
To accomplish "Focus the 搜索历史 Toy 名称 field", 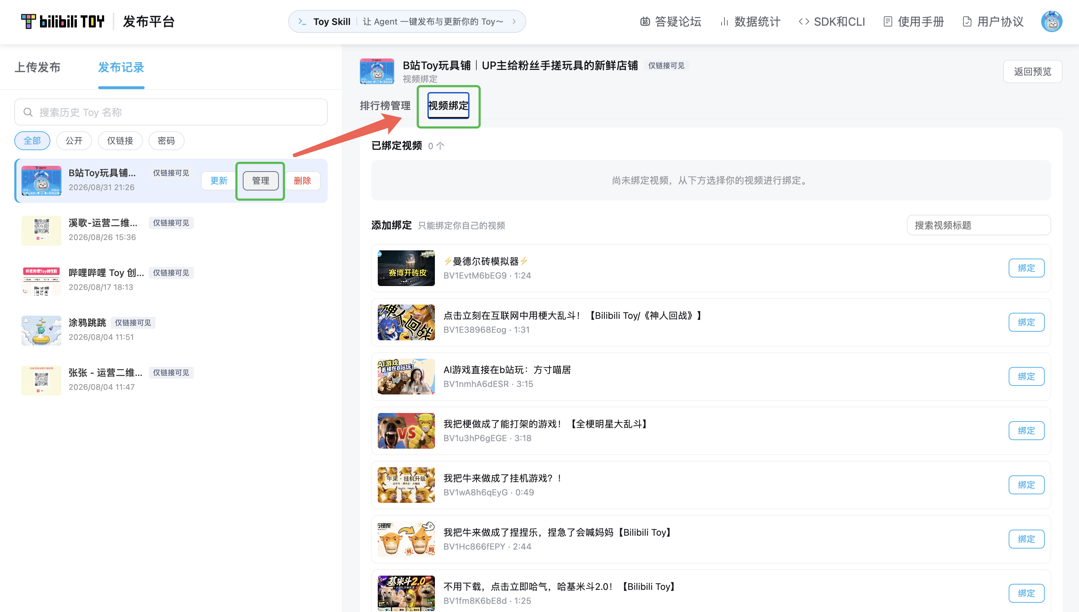I will [171, 112].
